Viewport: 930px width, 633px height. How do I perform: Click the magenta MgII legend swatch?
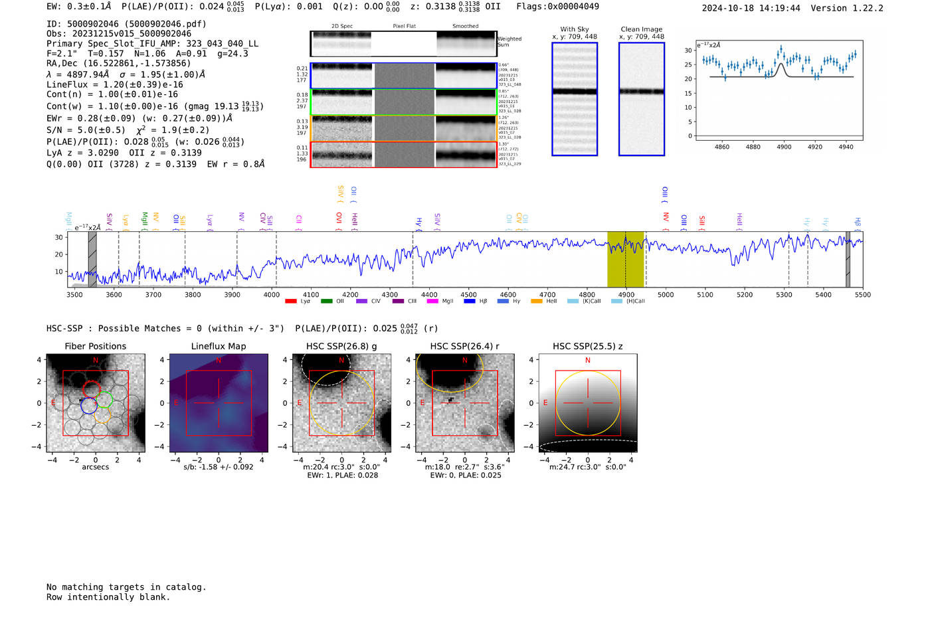pos(432,301)
